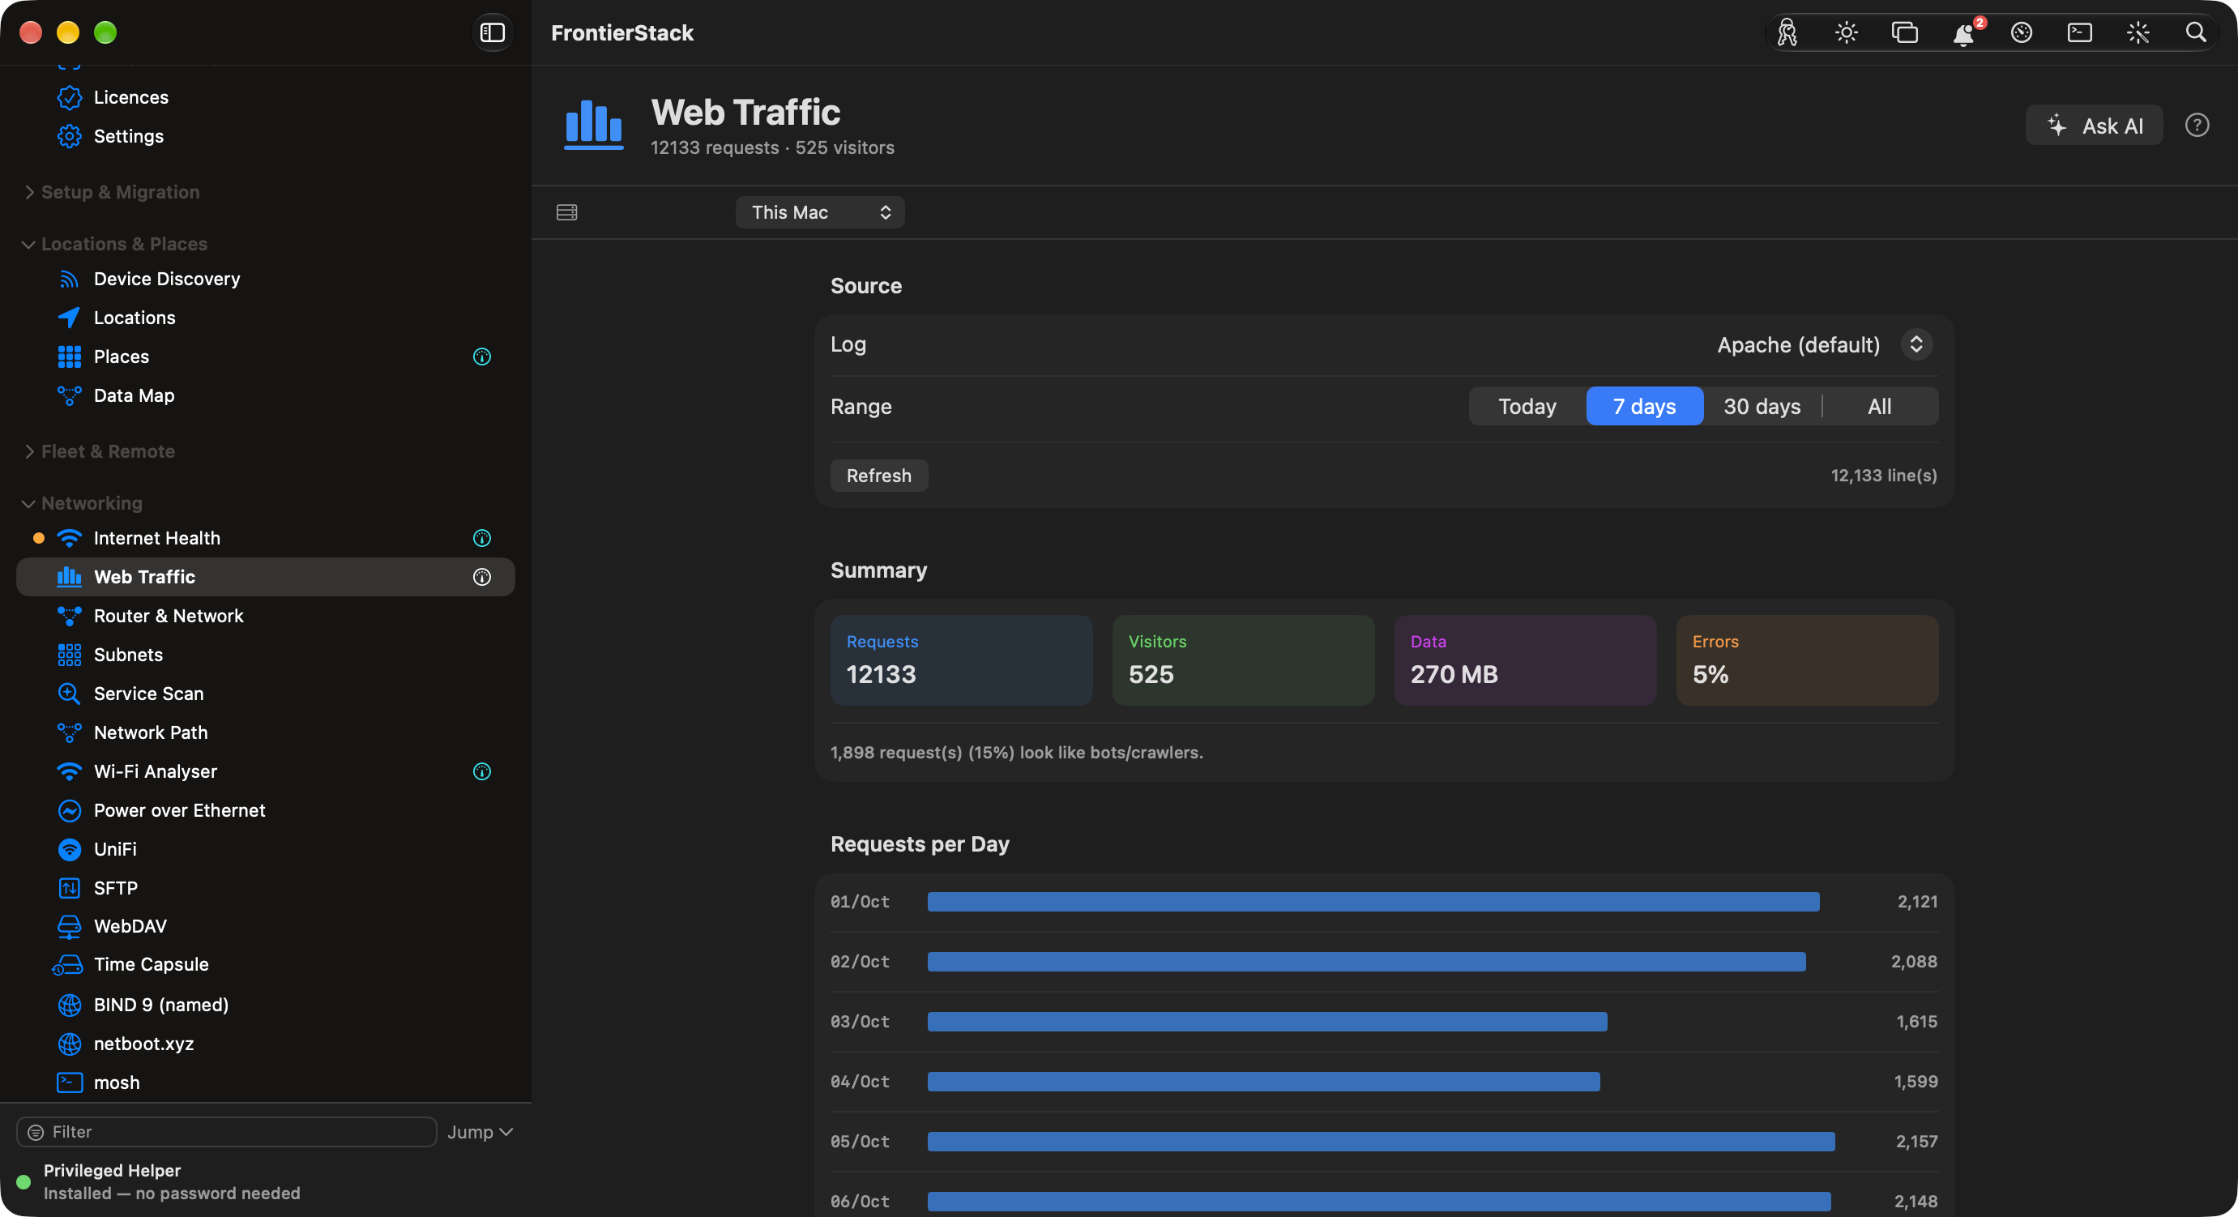Click the Ask AI button
Screen dimensions: 2238x1217
[2094, 125]
